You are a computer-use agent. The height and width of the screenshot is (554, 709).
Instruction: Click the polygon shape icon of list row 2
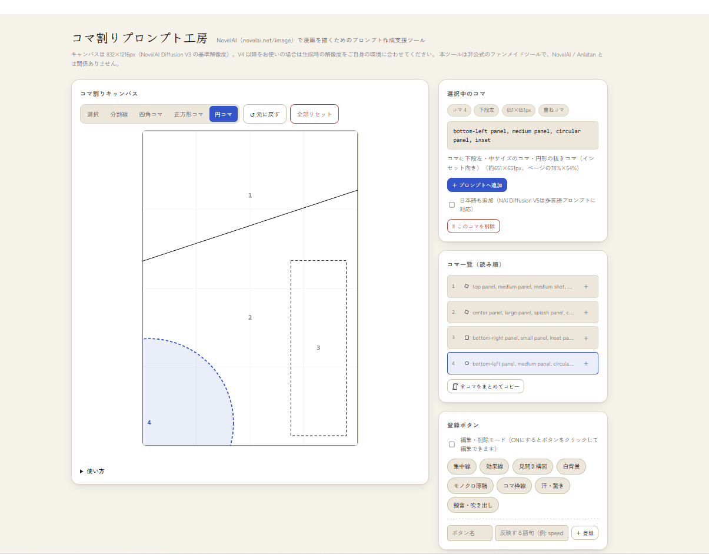click(x=467, y=313)
